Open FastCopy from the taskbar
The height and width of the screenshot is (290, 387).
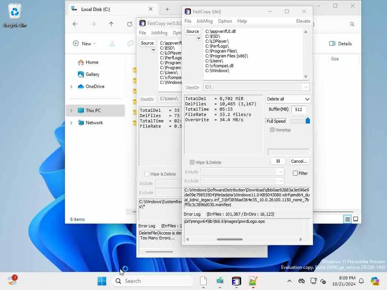pos(236,281)
